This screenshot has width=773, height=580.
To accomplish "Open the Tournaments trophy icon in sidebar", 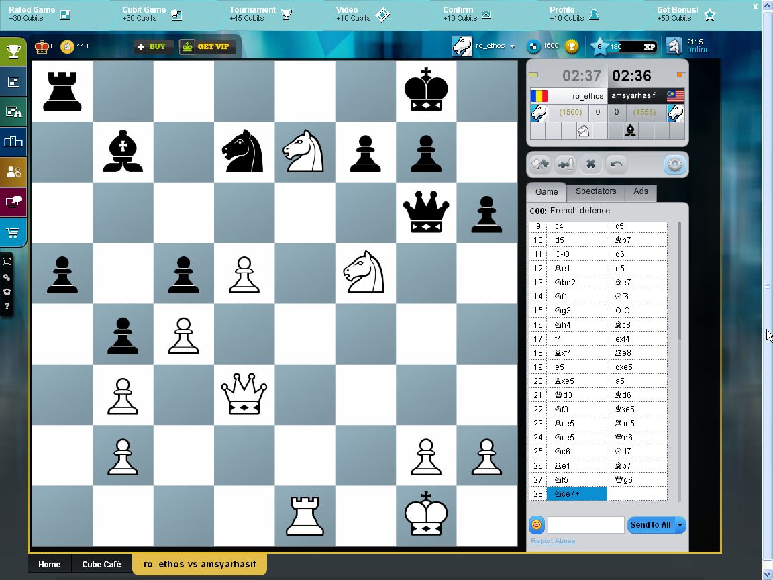I will (x=13, y=51).
